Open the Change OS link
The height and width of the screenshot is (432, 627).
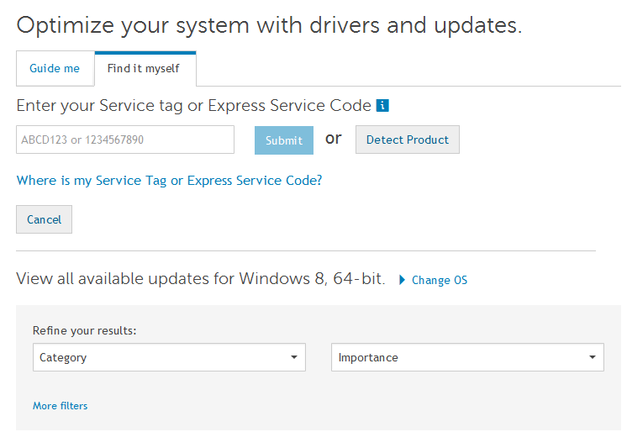click(x=440, y=281)
